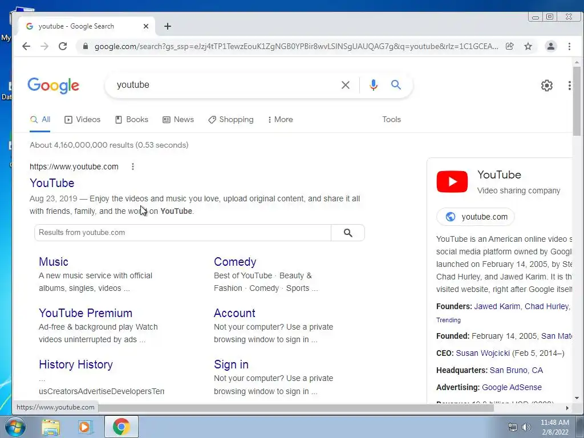Switch to the Videos tab

(x=82, y=120)
